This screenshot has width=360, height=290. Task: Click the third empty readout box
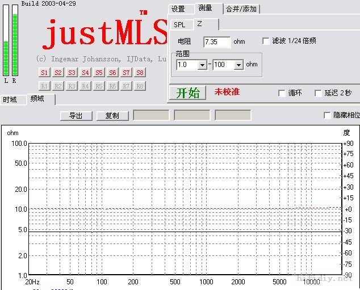[233, 115]
